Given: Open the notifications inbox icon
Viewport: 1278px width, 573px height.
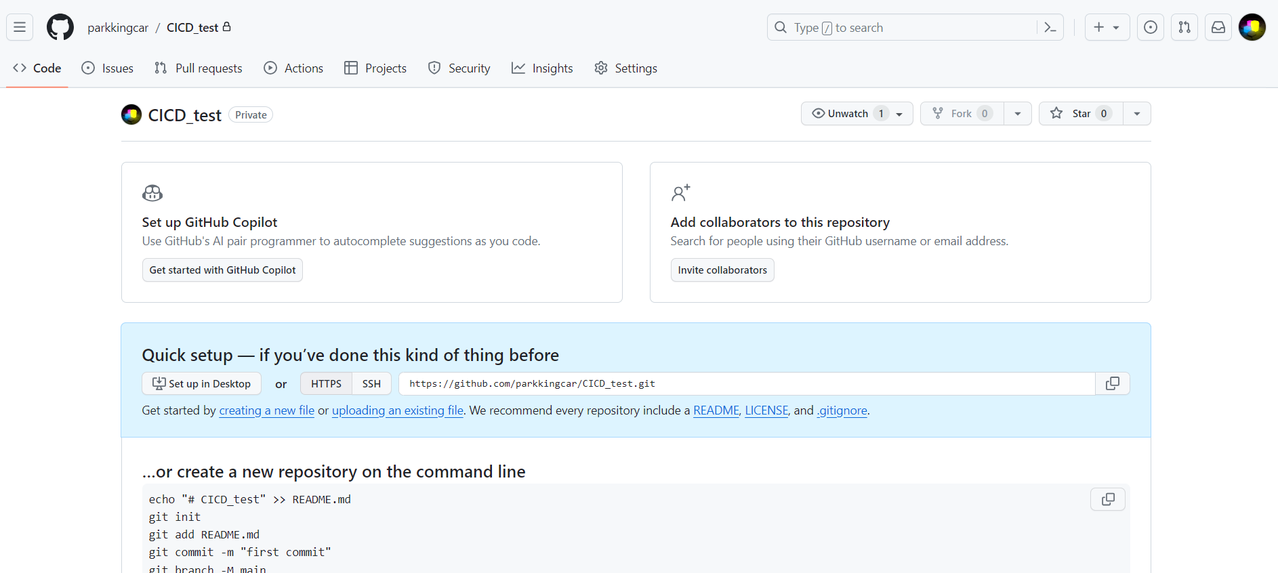Looking at the screenshot, I should click(1218, 27).
